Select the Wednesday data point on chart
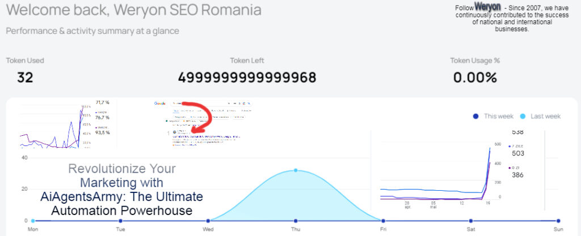Screen dimensions: 581x236 pos(208,221)
